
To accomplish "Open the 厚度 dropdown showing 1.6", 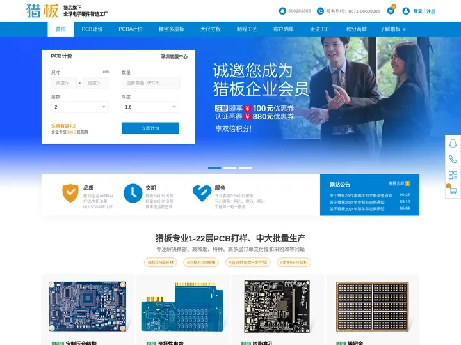I will click(150, 107).
